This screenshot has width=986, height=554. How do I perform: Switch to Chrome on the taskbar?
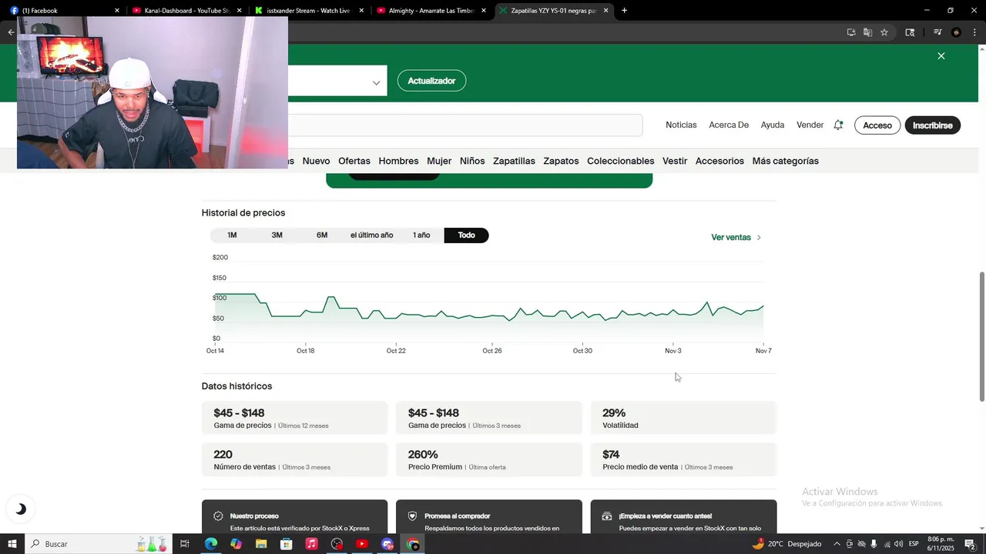click(x=413, y=544)
